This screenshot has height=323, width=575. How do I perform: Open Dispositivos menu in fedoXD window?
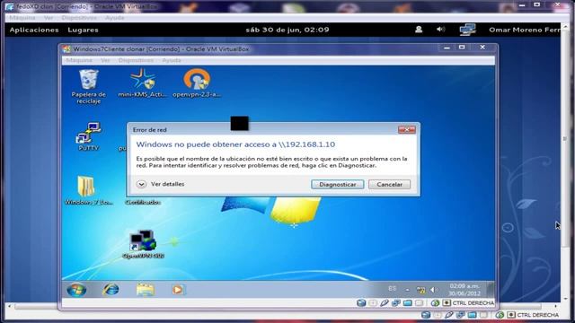(79, 18)
